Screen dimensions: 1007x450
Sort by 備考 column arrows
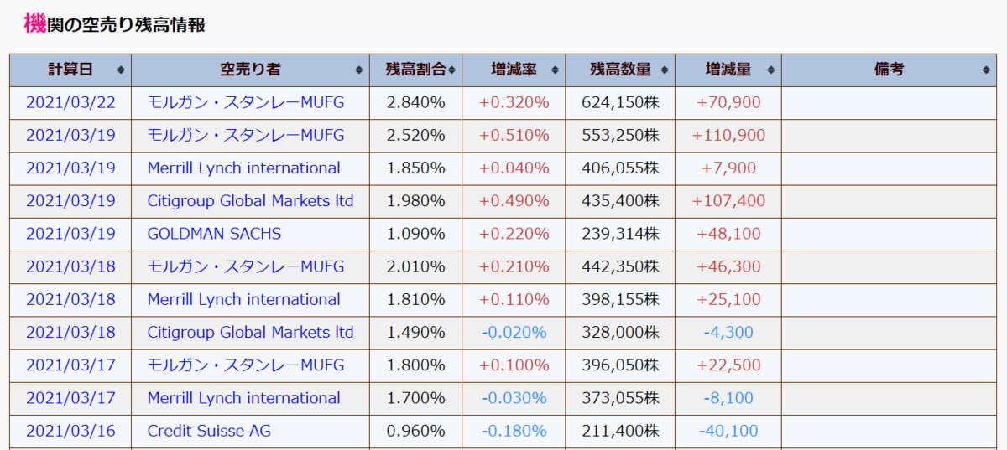pyautogui.click(x=987, y=70)
